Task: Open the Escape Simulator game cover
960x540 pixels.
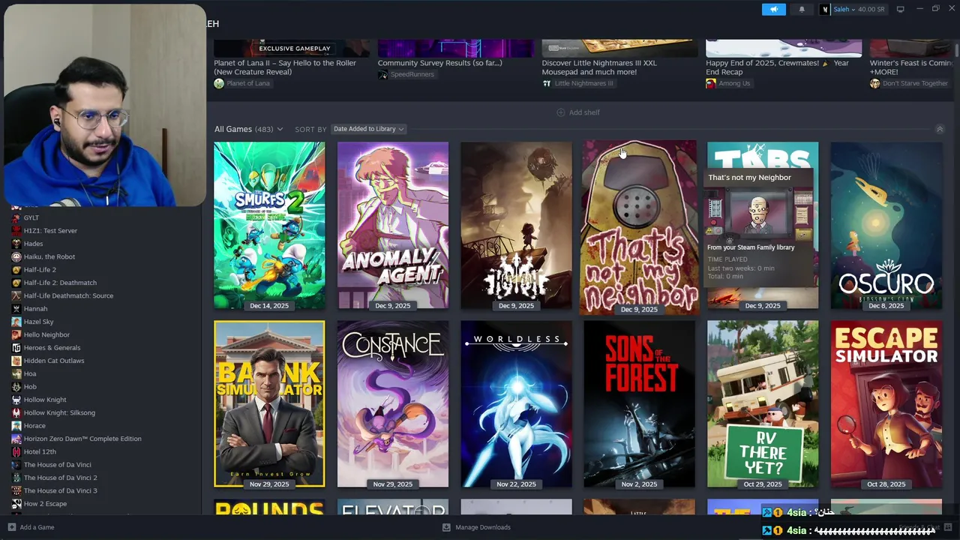Action: pos(886,403)
